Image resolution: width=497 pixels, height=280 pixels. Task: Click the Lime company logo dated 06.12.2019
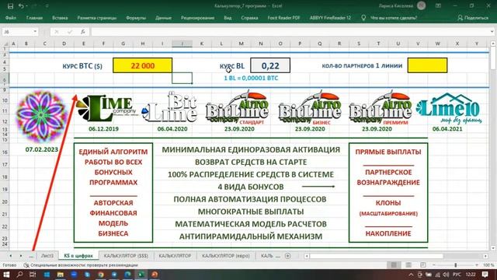[107, 109]
